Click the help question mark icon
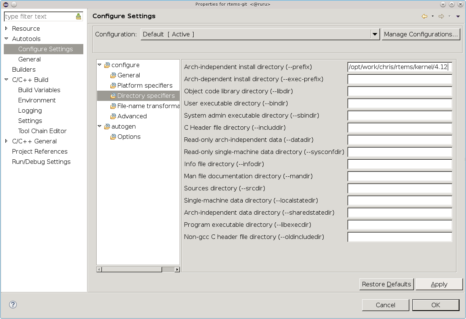 13,305
